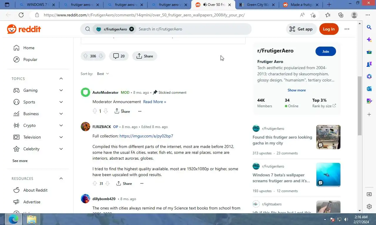Screen dimensions: 376x225
Task: Open the 'Found this frutiger aero looking gacha' post
Action: click(282, 140)
